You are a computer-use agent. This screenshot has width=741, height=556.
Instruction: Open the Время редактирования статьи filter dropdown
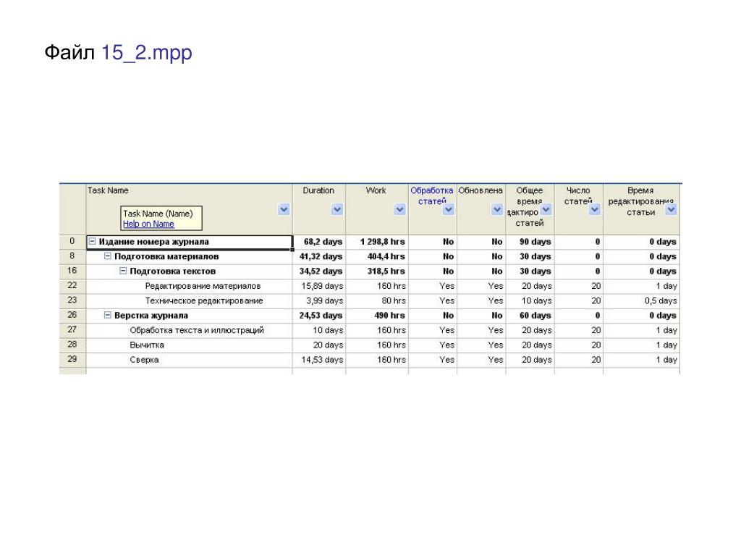[671, 209]
